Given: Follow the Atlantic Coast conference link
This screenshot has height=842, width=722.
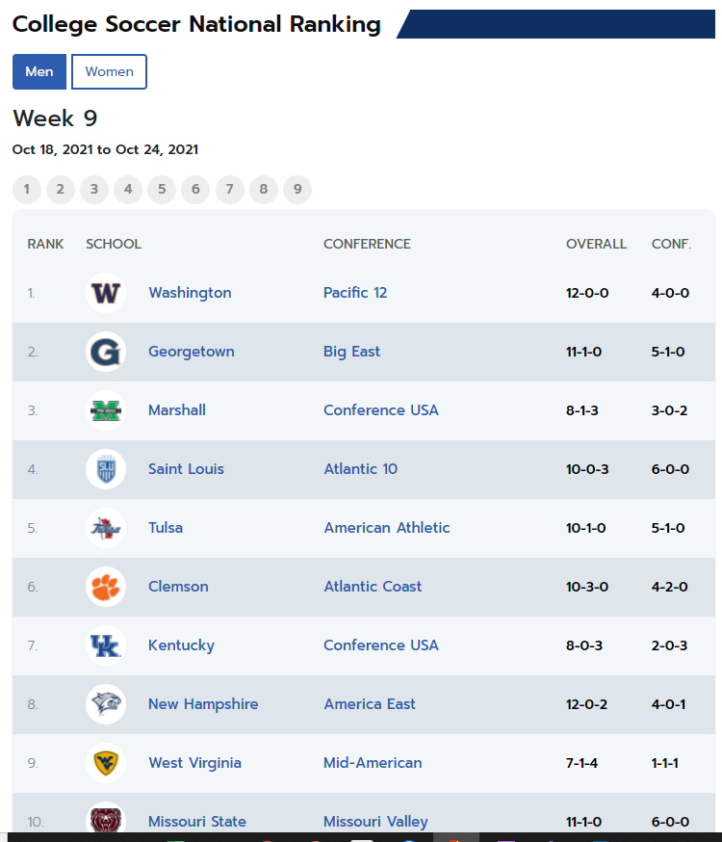Looking at the screenshot, I should tap(373, 587).
